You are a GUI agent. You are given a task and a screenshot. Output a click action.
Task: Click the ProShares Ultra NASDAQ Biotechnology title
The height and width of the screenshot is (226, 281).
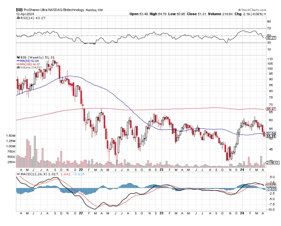[x=54, y=10]
